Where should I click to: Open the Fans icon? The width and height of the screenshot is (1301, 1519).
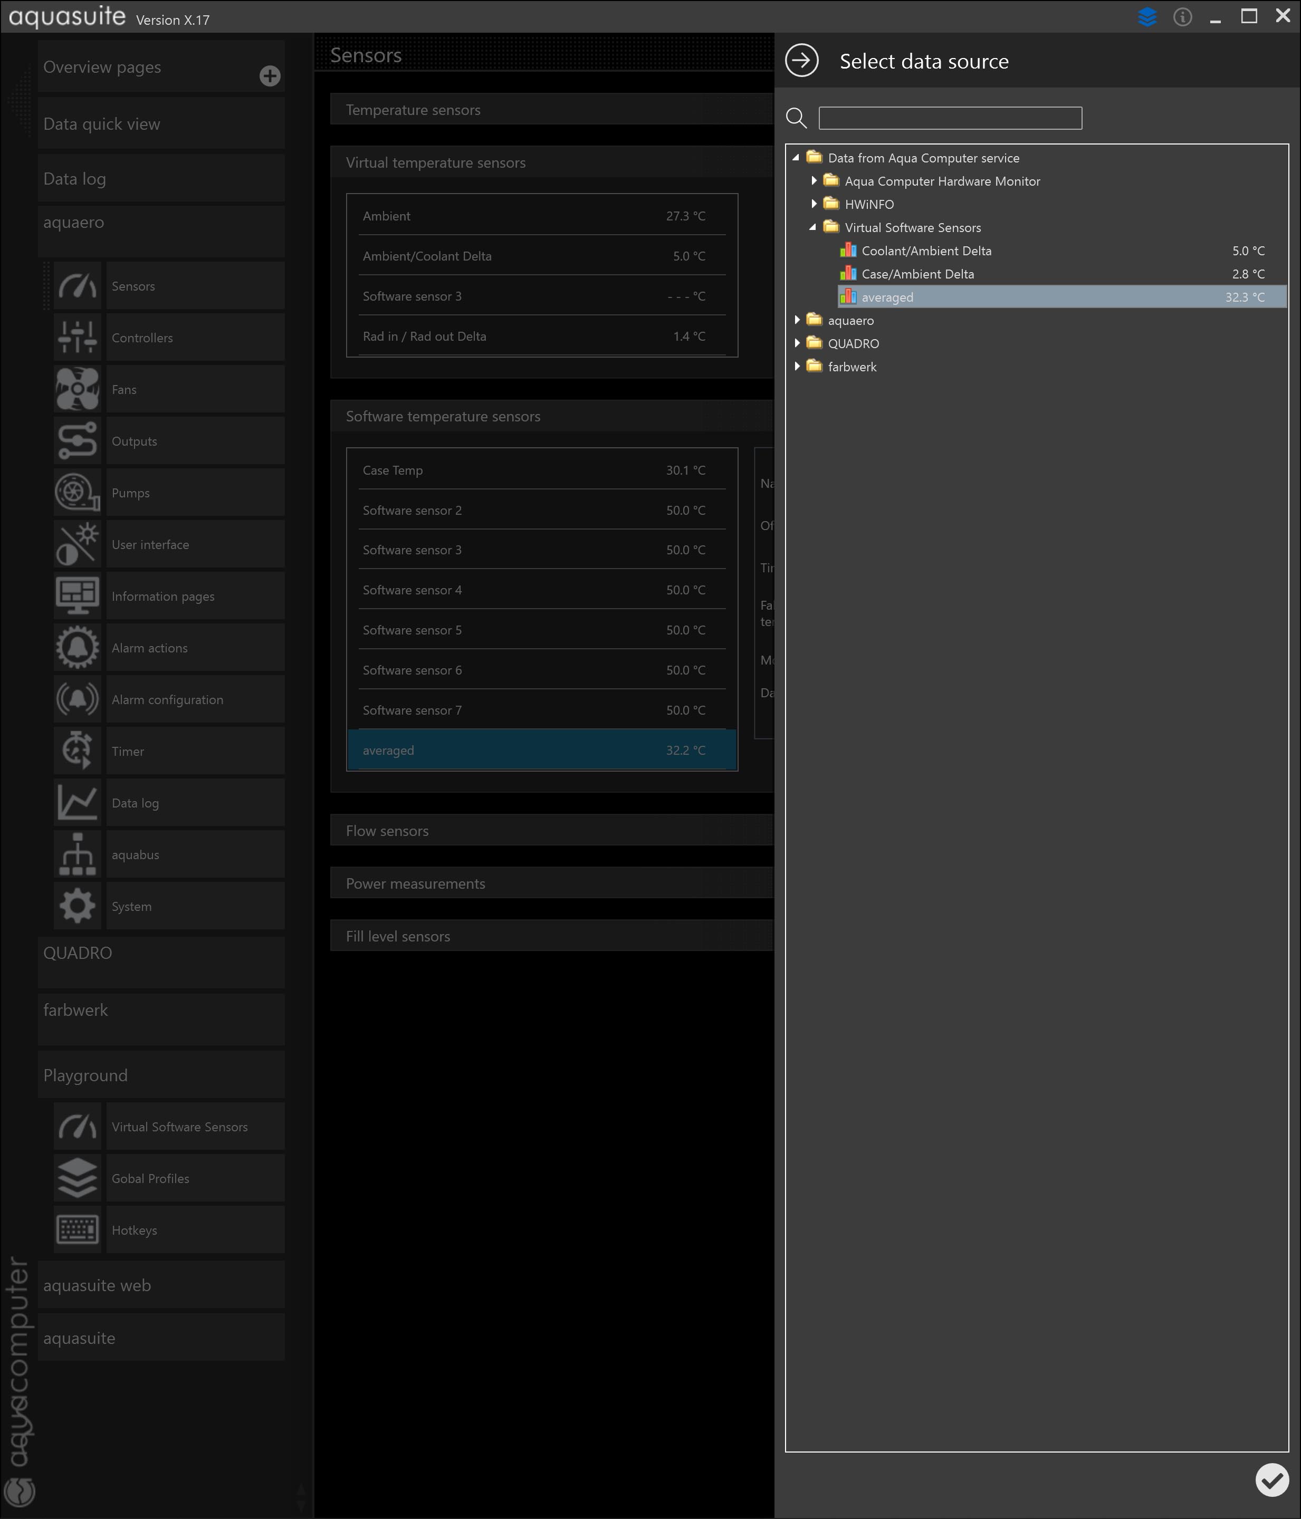[x=77, y=389]
